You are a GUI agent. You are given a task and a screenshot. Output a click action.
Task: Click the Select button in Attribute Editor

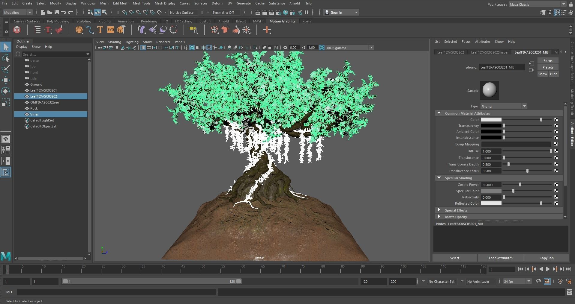click(454, 258)
